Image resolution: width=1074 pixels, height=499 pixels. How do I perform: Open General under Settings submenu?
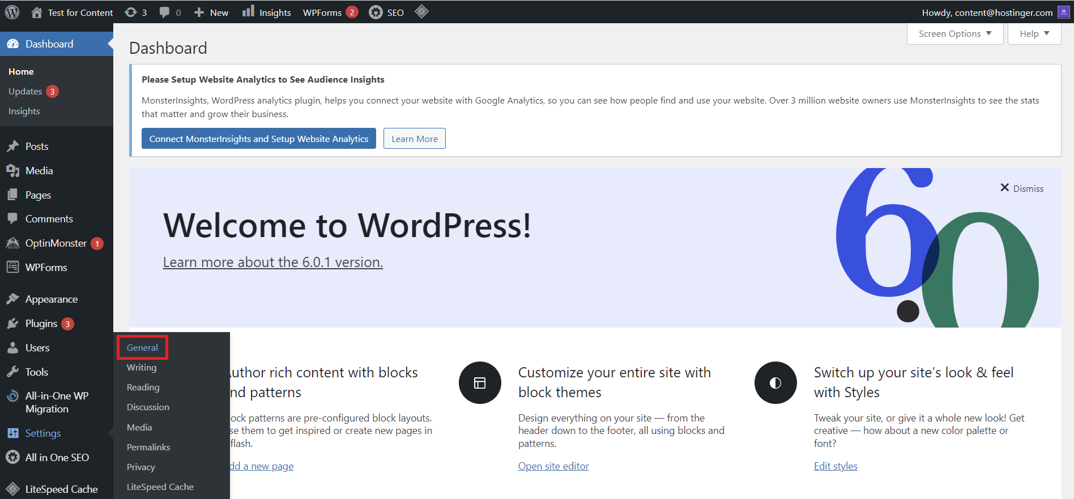click(142, 347)
